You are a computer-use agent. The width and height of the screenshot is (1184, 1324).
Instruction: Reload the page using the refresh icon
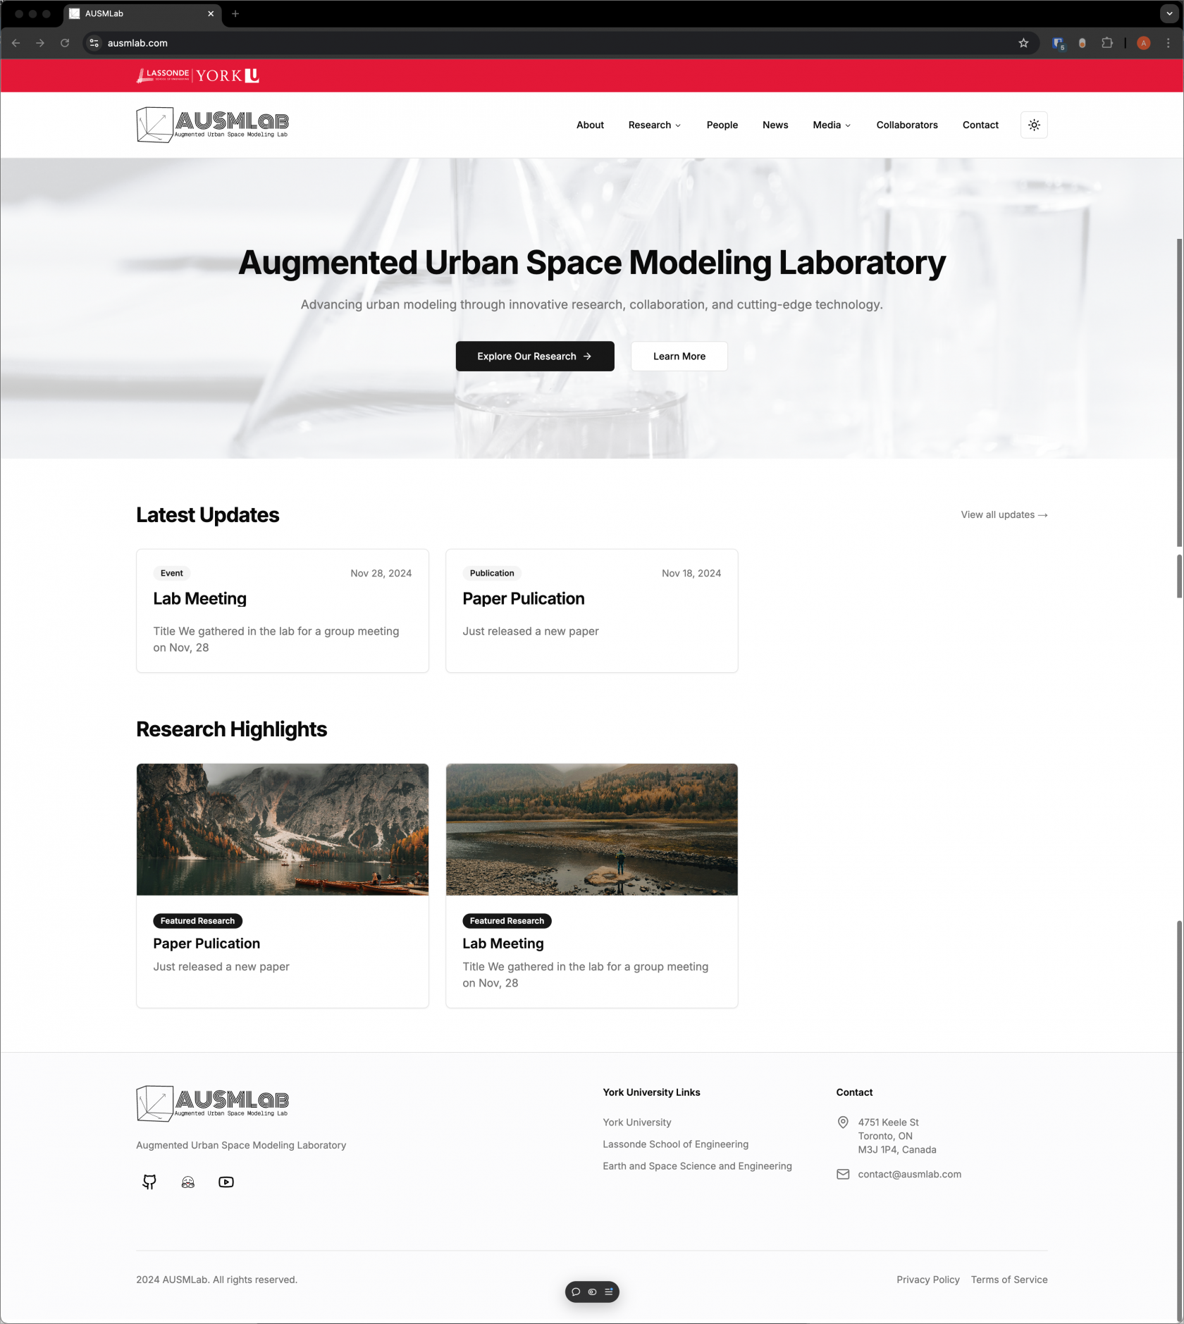(65, 43)
